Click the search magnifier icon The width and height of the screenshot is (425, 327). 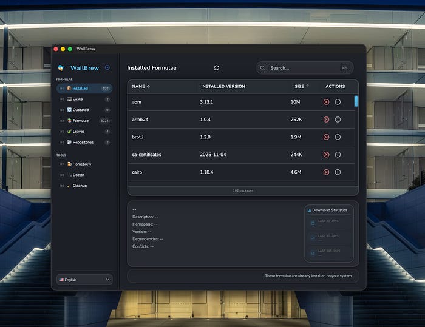(x=262, y=68)
